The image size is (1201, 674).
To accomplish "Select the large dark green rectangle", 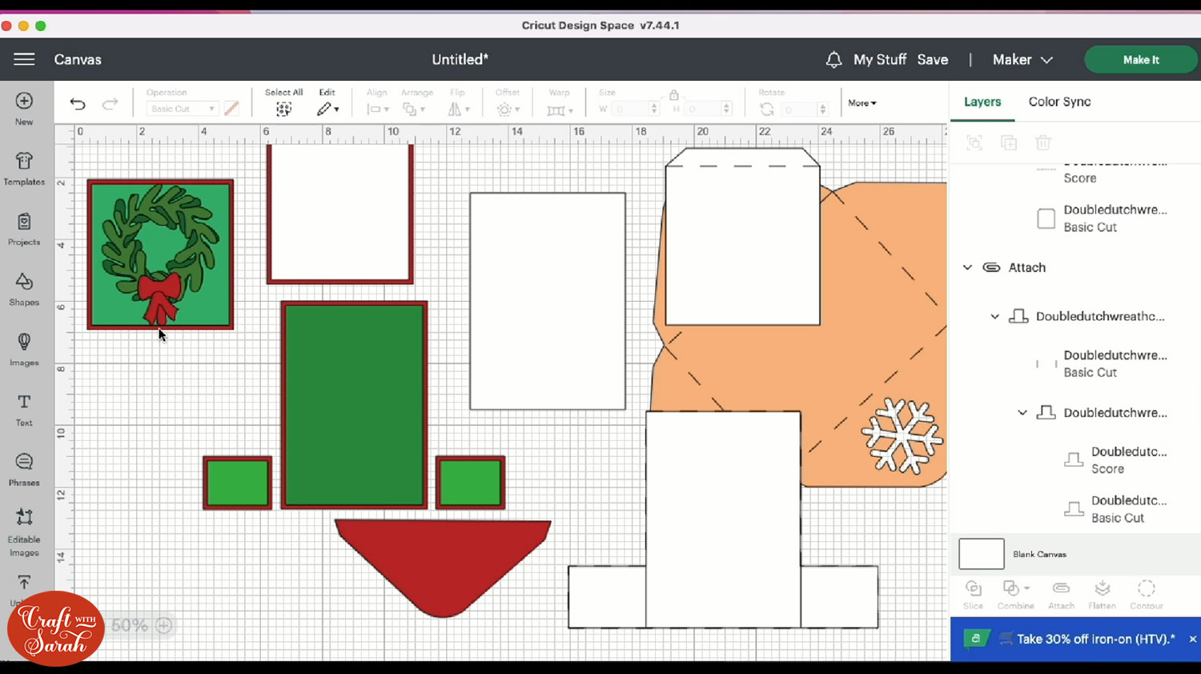I will tap(354, 405).
